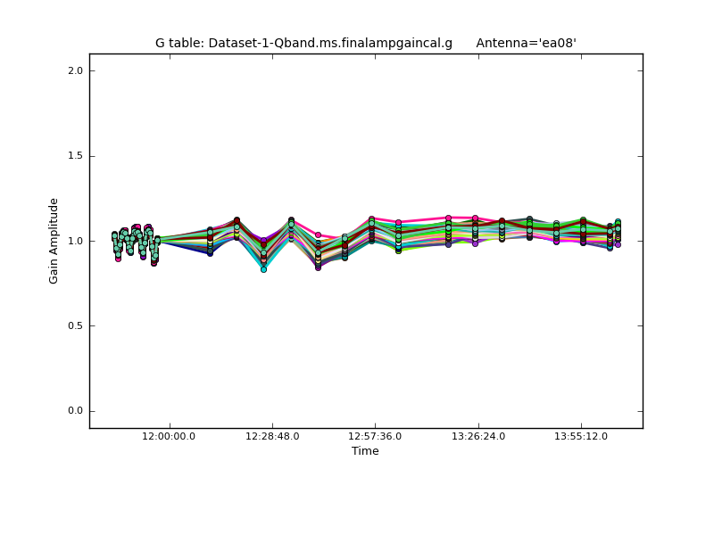Click the 12:00:00.0 time tick label
Screen dimensions: 714x535
[x=169, y=436]
